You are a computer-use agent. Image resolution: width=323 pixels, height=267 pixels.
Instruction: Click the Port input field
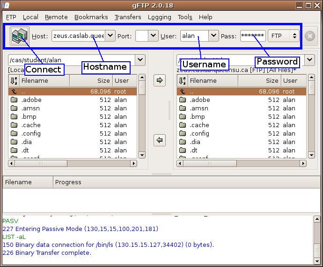point(142,36)
